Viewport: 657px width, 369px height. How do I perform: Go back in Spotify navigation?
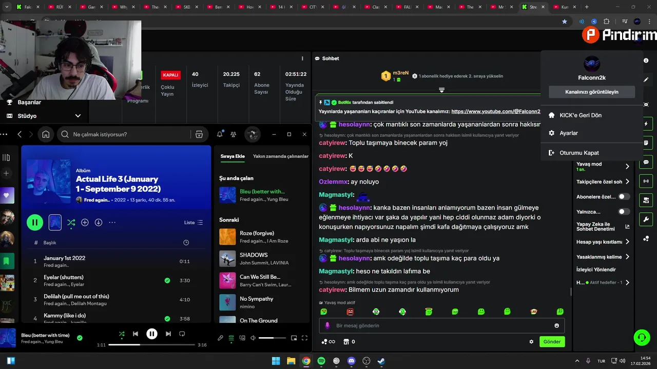[x=20, y=134]
